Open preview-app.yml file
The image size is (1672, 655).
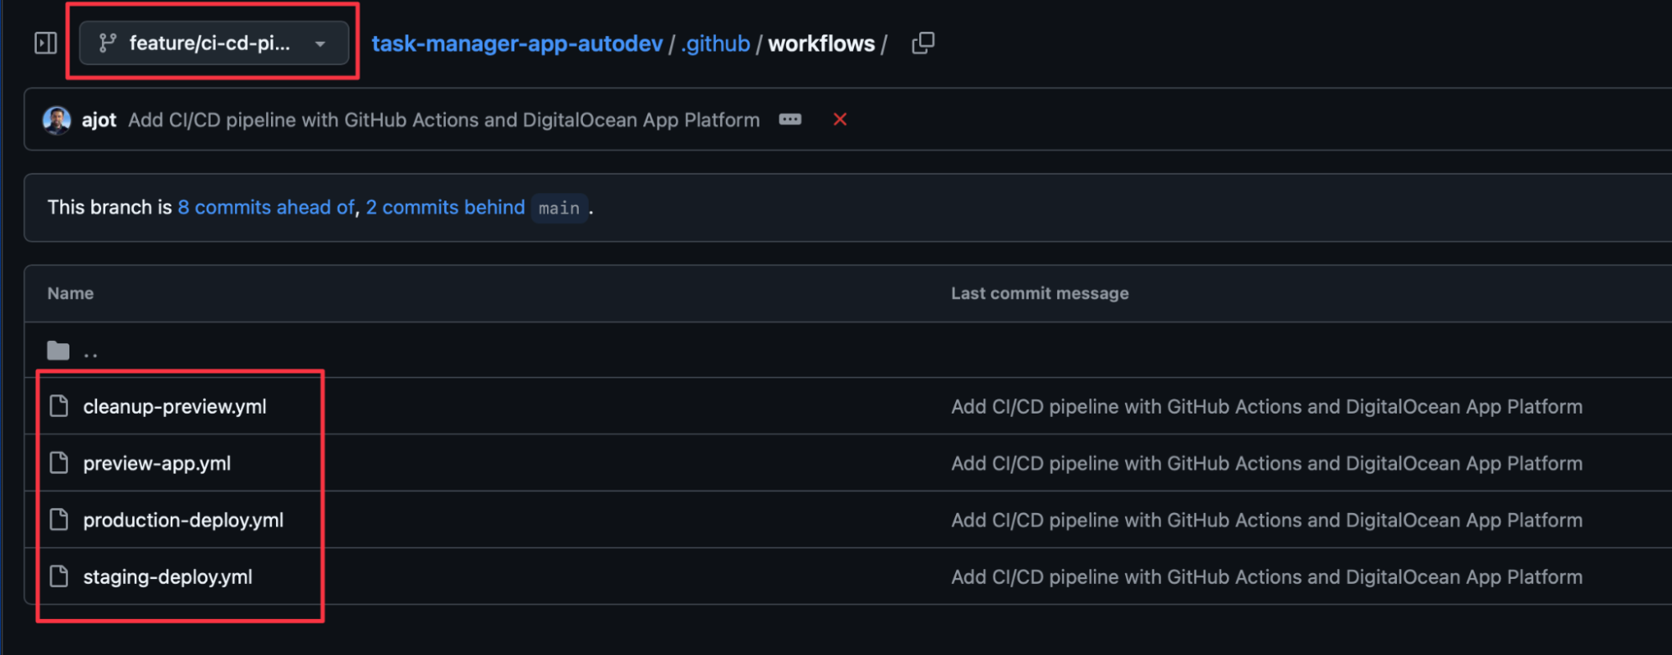click(156, 464)
